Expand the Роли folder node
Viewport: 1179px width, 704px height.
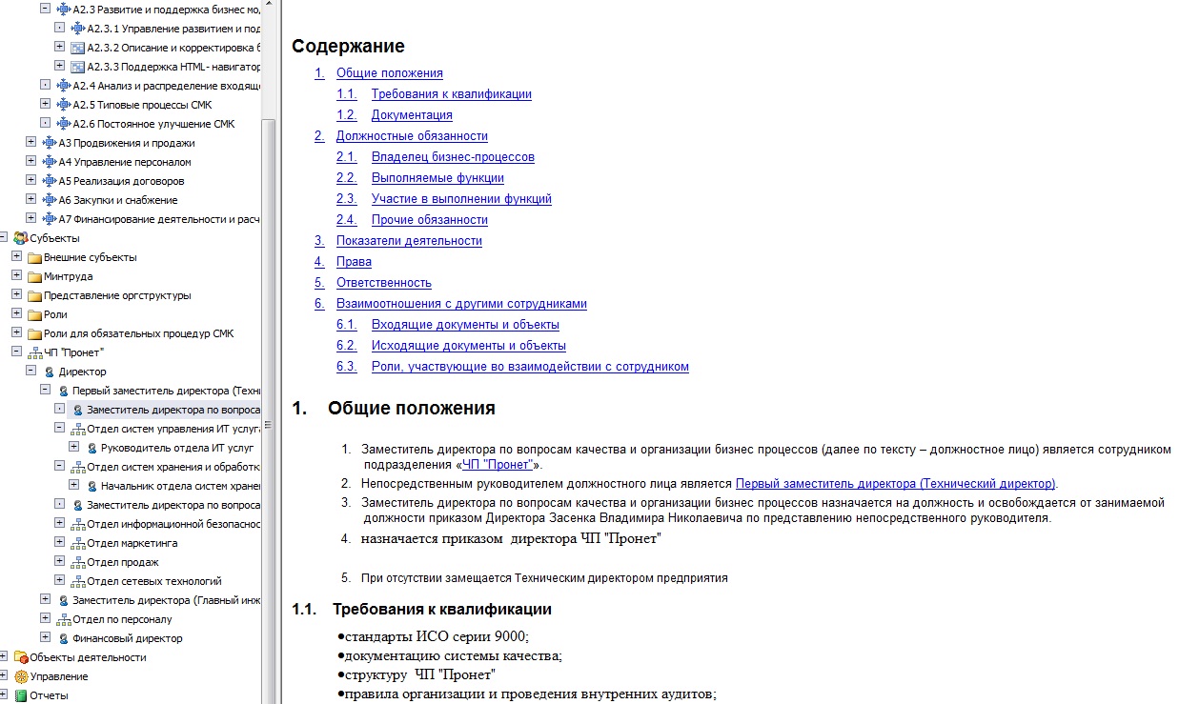click(16, 314)
